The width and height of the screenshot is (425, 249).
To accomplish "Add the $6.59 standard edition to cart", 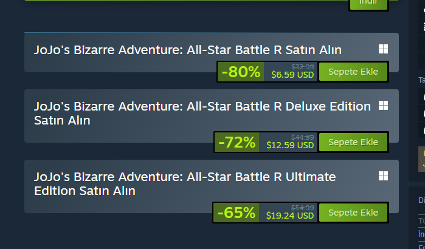I will 353,72.
